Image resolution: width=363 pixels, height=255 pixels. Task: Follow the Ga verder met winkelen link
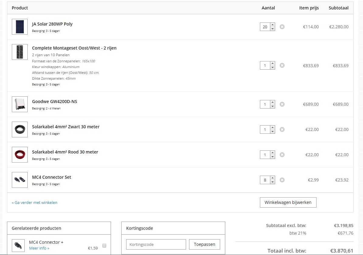[34, 202]
